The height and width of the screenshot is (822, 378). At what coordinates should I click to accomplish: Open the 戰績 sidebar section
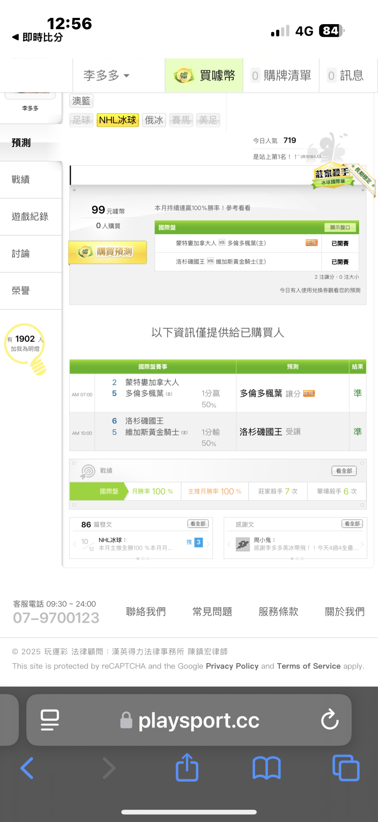click(31, 180)
